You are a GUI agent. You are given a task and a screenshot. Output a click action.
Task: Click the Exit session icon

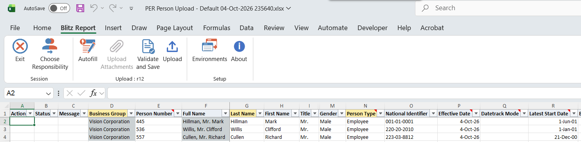(20, 47)
